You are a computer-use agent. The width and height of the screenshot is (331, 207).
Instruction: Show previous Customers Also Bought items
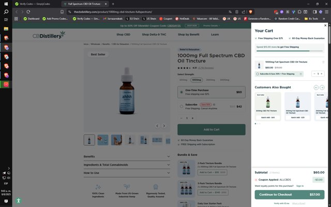[x=316, y=87]
